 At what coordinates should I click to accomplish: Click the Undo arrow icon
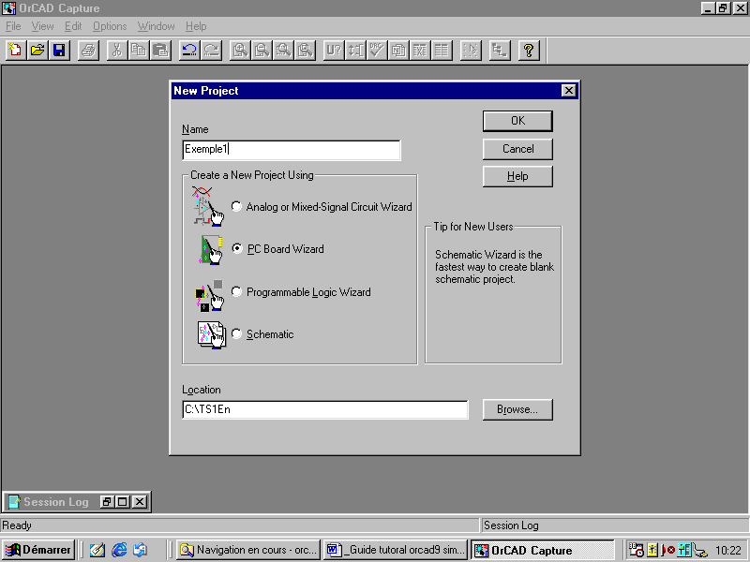pyautogui.click(x=189, y=51)
